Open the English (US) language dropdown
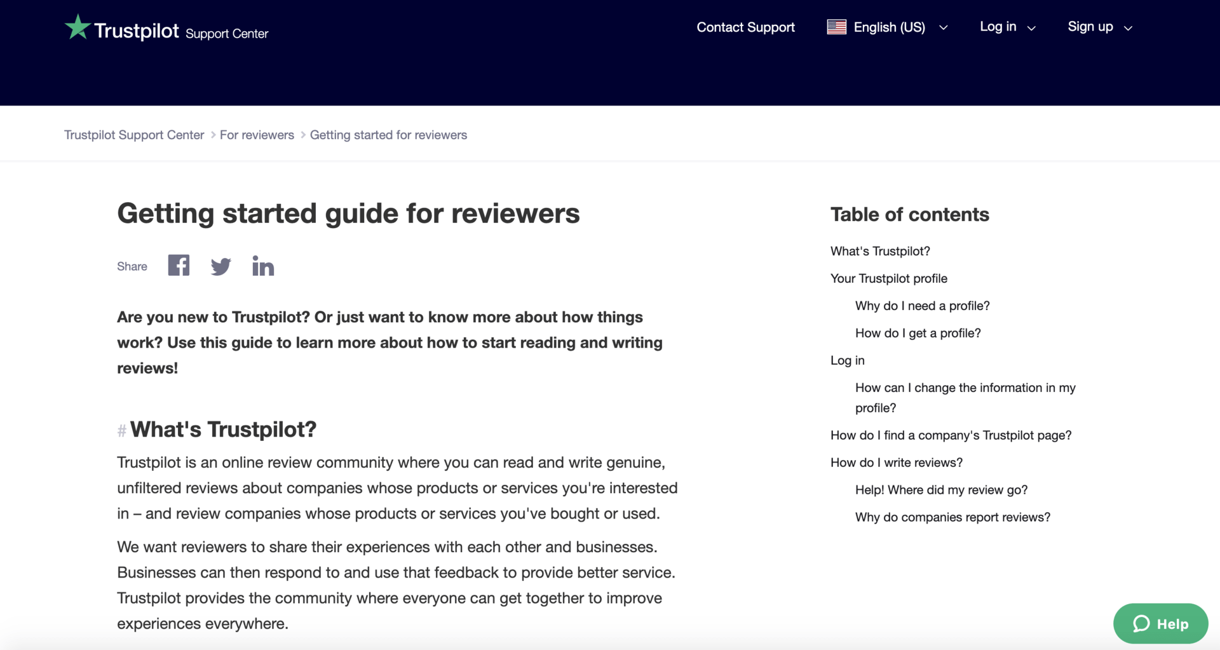The image size is (1220, 650). 889,27
